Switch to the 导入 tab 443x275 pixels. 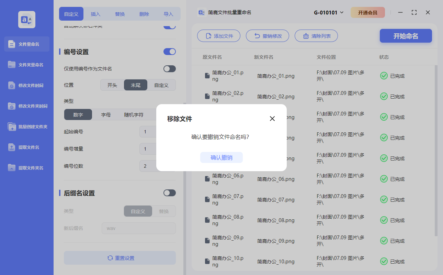tap(168, 14)
